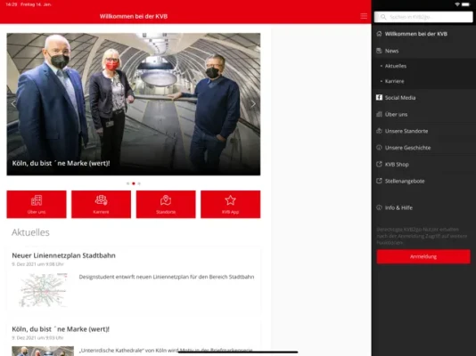
Task: Click the red Anmeldung button
Action: (x=423, y=256)
